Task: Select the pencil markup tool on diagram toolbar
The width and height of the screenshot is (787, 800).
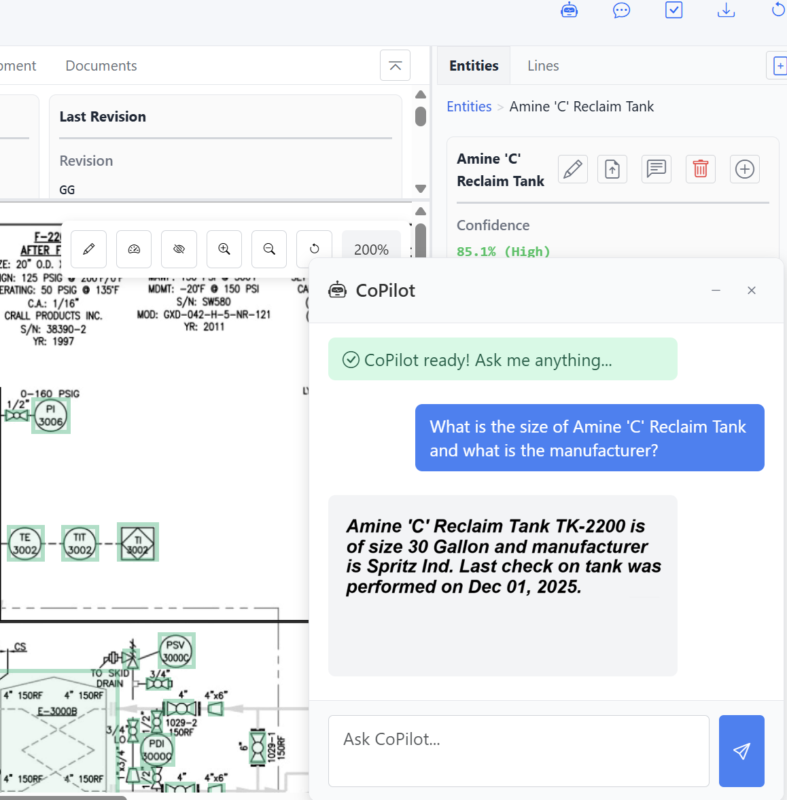Action: (x=88, y=249)
